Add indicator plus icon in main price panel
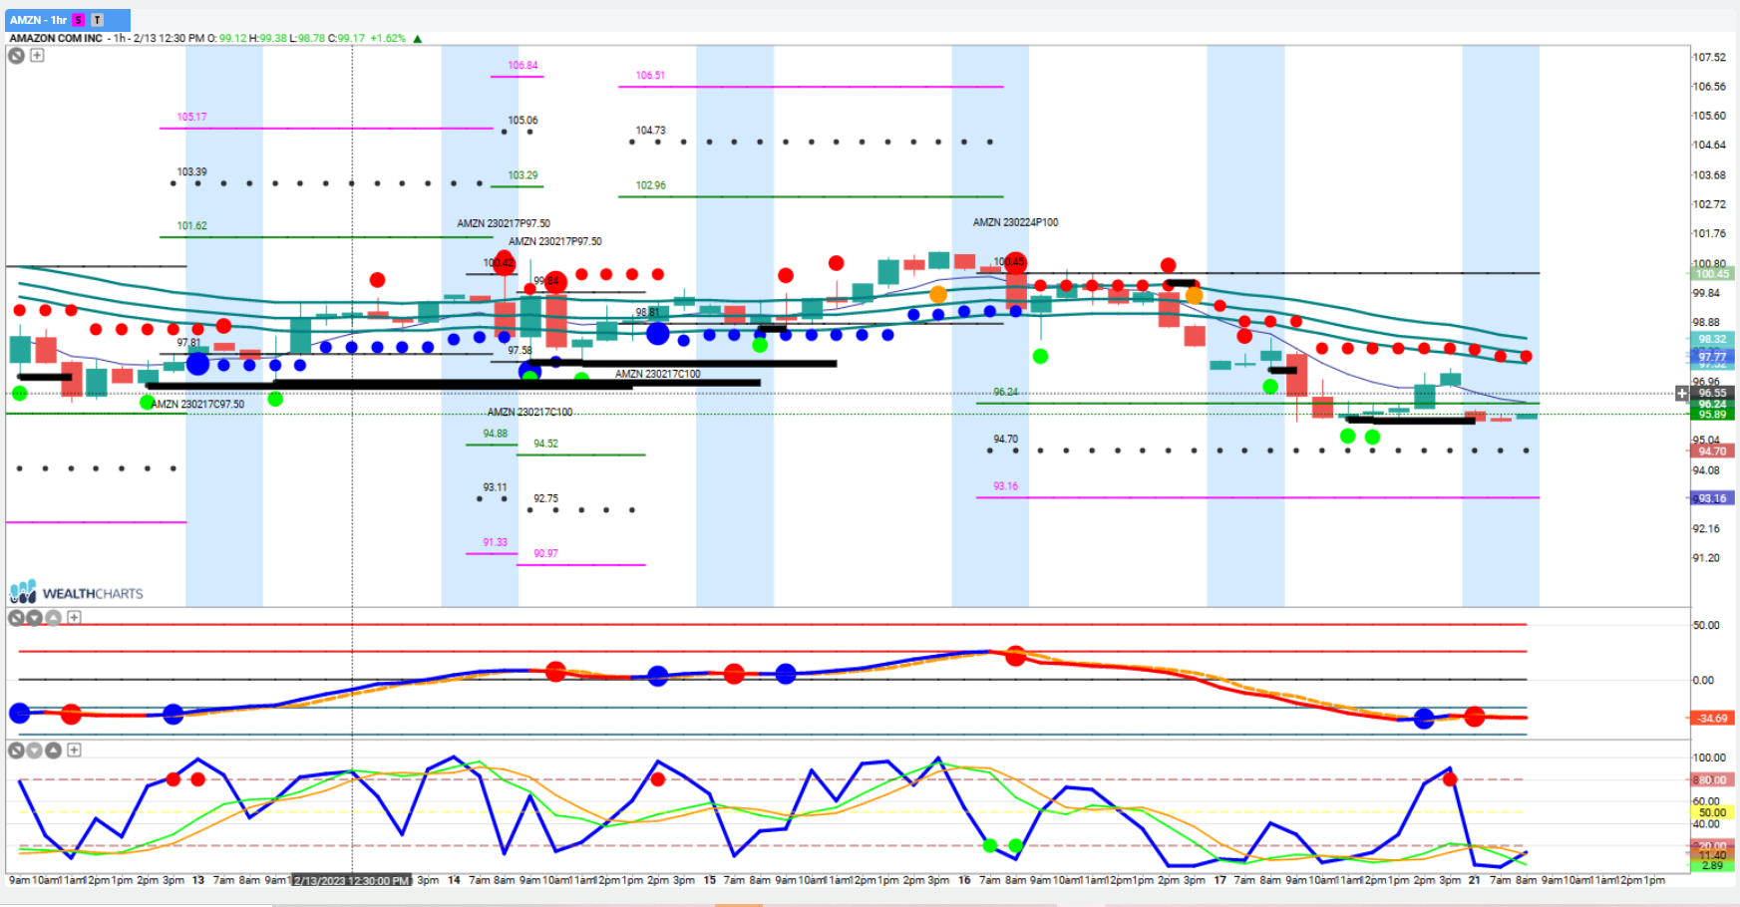The height and width of the screenshot is (907, 1740). [37, 56]
